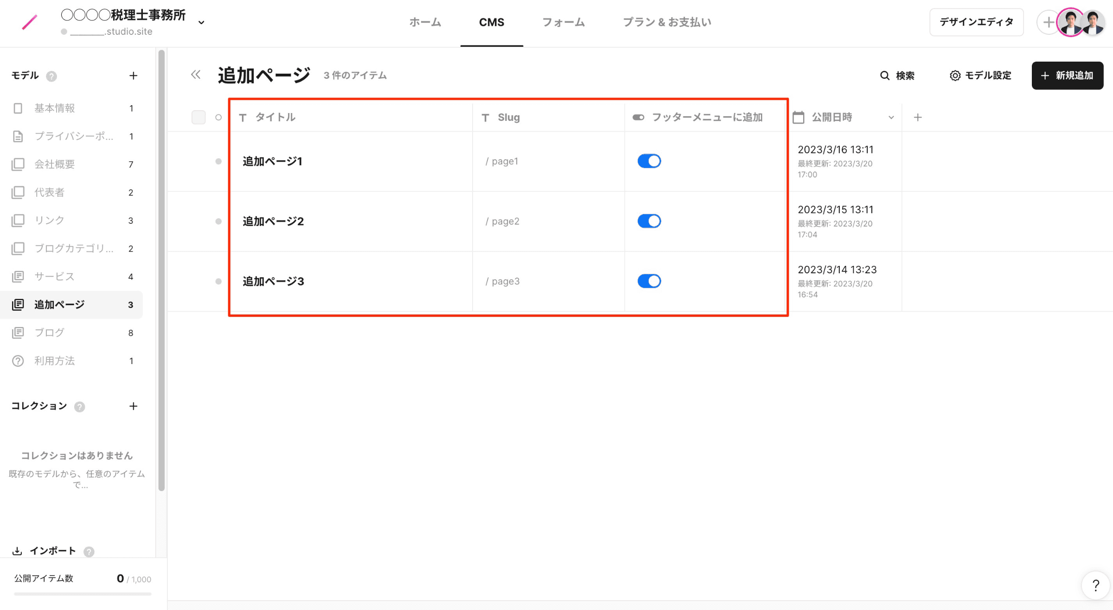1113x610 pixels.
Task: Select the ブログ model in sidebar
Action: click(x=49, y=333)
